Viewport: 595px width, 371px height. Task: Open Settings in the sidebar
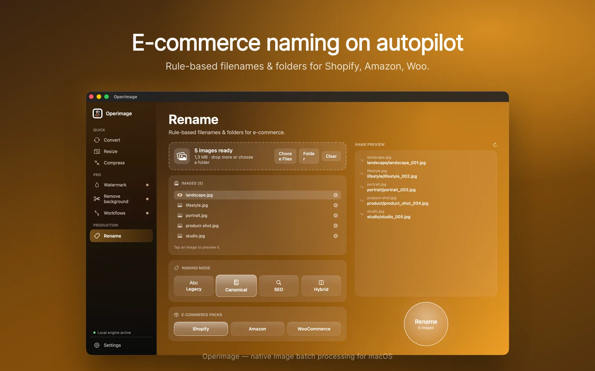pos(121,345)
